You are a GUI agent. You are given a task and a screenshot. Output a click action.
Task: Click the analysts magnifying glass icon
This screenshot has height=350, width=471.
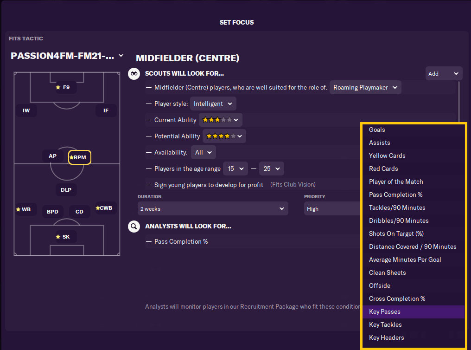point(134,226)
